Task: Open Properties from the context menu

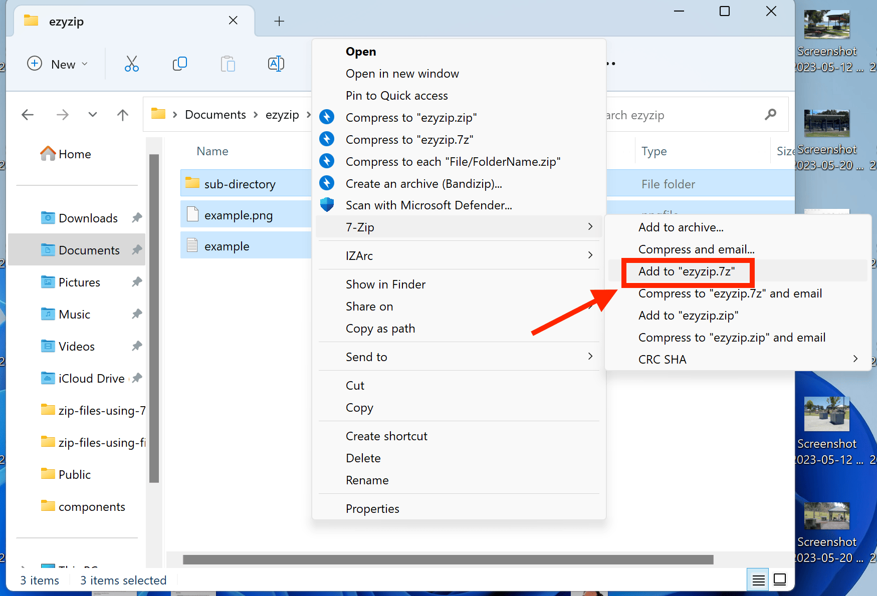Action: click(372, 508)
